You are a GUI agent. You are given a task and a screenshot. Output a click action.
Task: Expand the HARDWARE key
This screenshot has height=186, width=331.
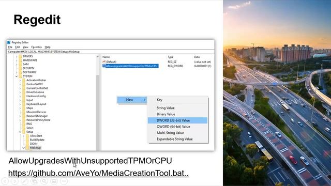point(17,60)
